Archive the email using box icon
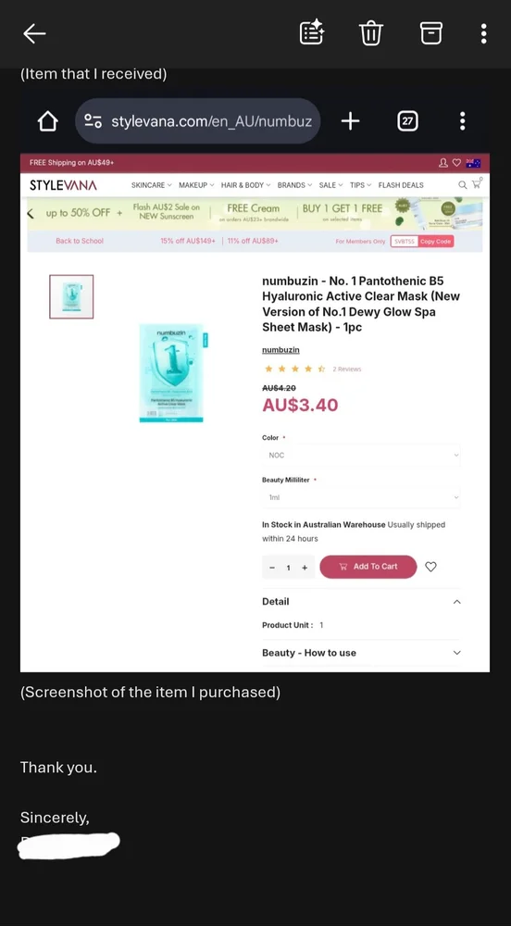This screenshot has width=511, height=926. (x=430, y=33)
